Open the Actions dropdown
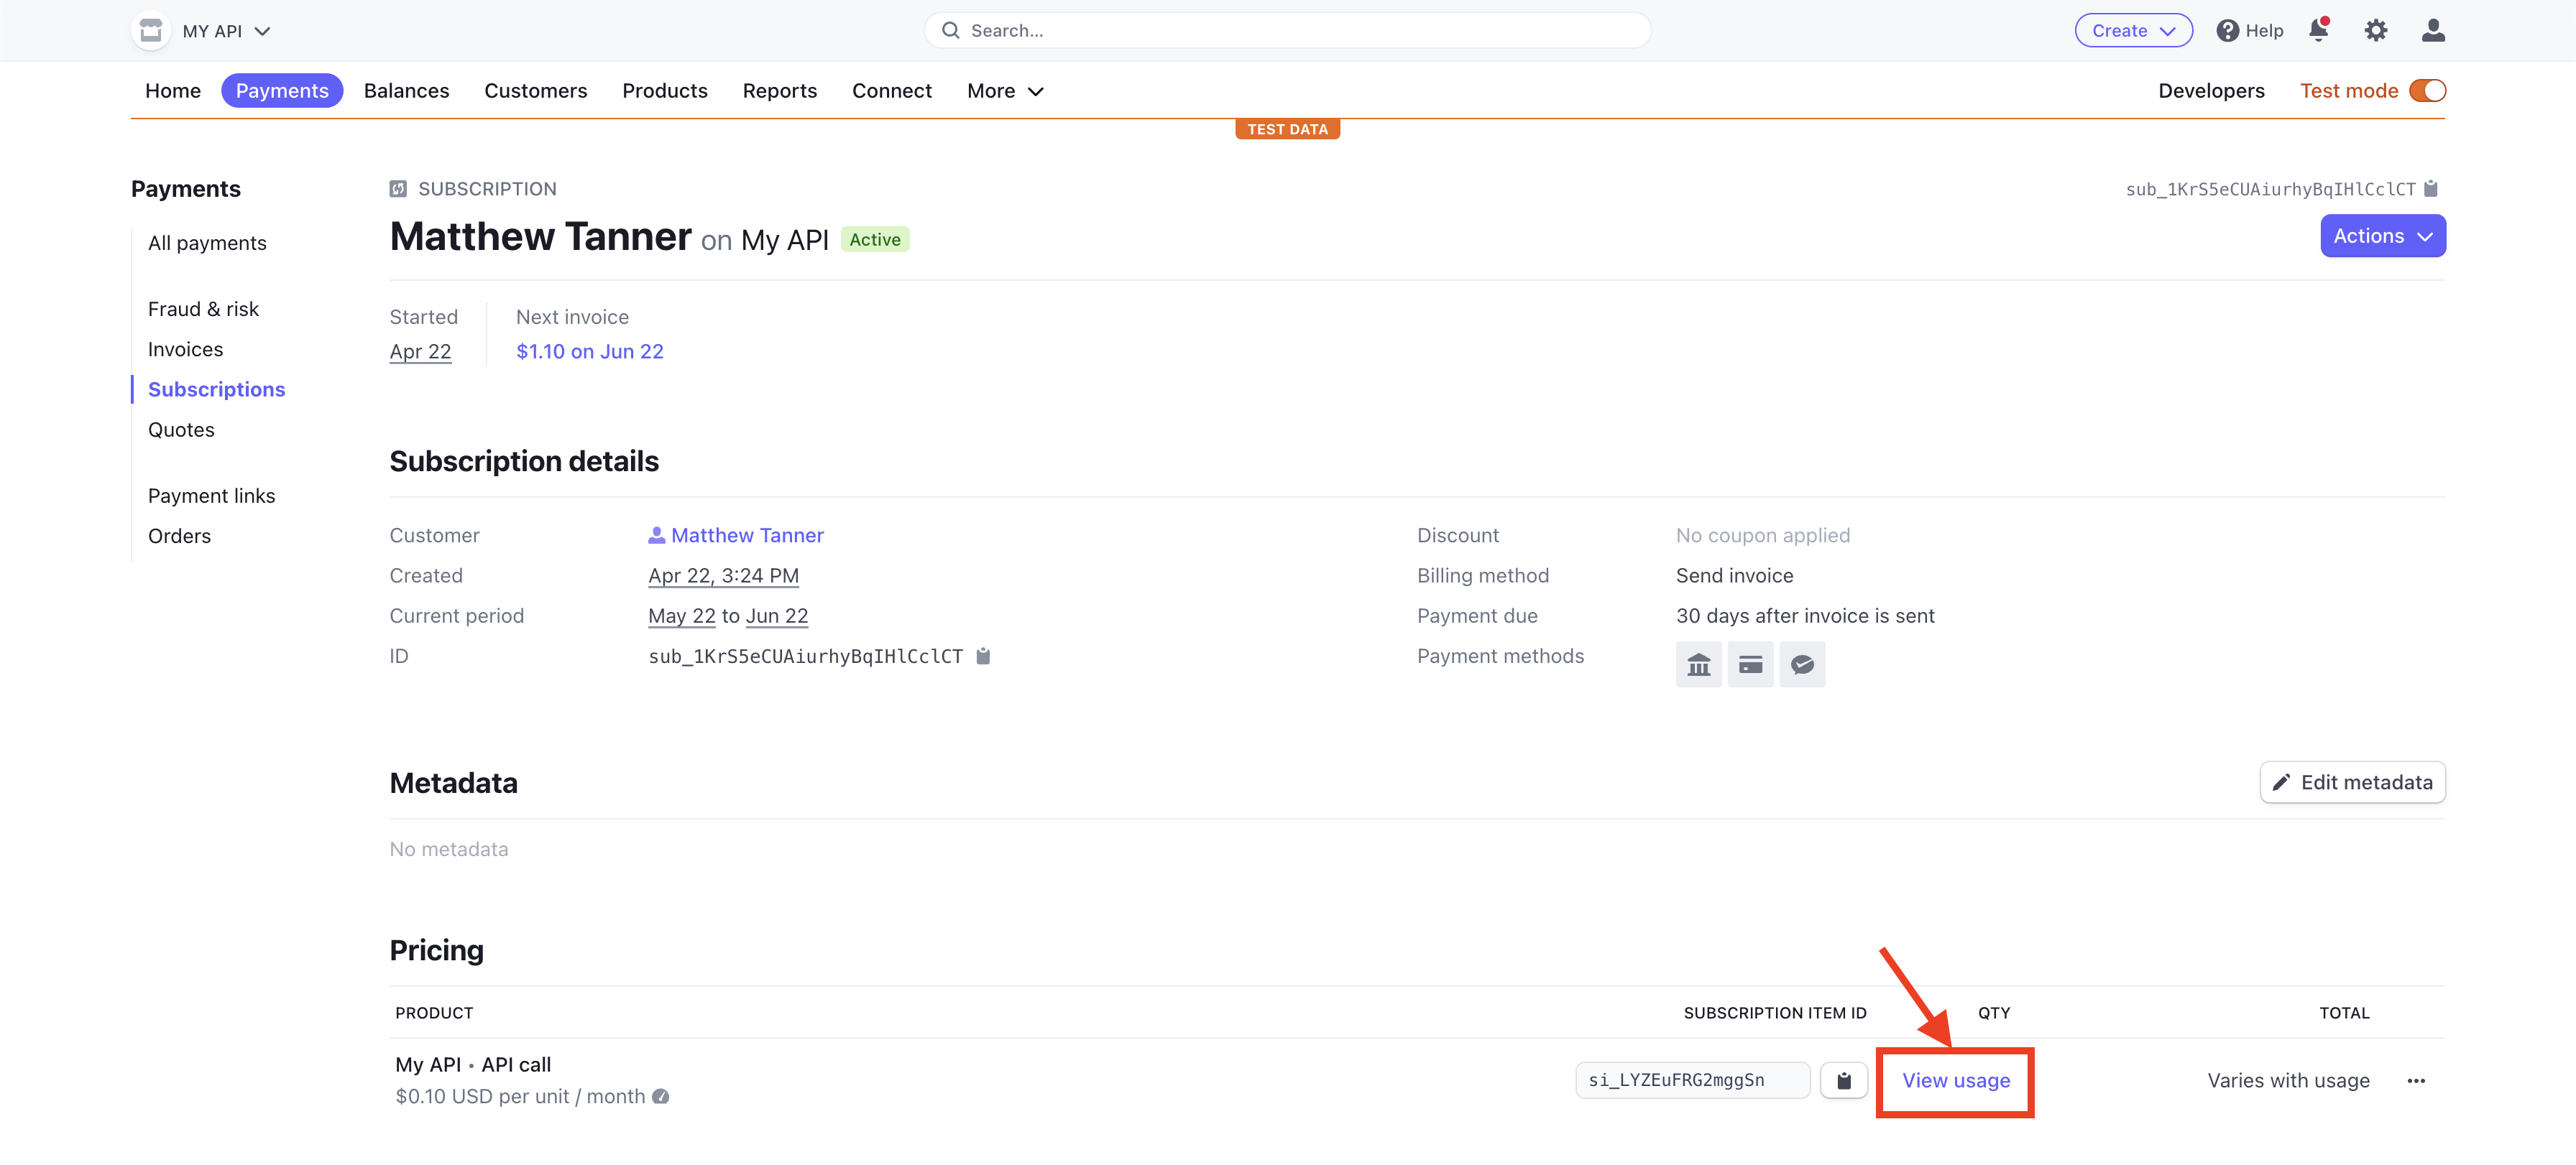 click(2383, 236)
